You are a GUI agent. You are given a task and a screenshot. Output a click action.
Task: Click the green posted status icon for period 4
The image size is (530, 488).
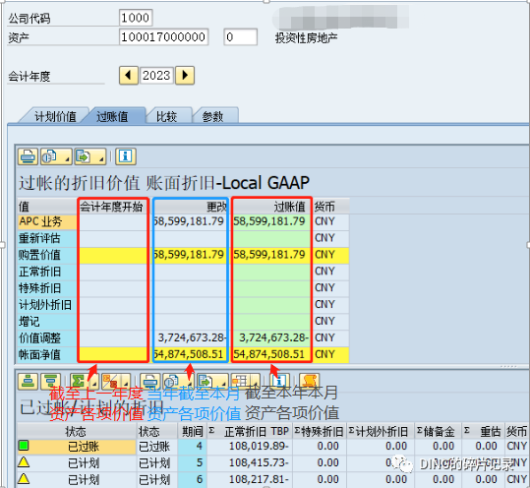coord(24,446)
